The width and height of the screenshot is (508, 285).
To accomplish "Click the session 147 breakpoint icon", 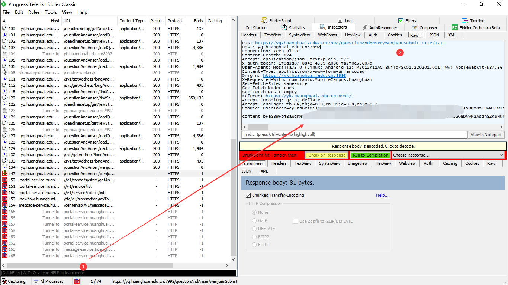I will tap(5, 173).
